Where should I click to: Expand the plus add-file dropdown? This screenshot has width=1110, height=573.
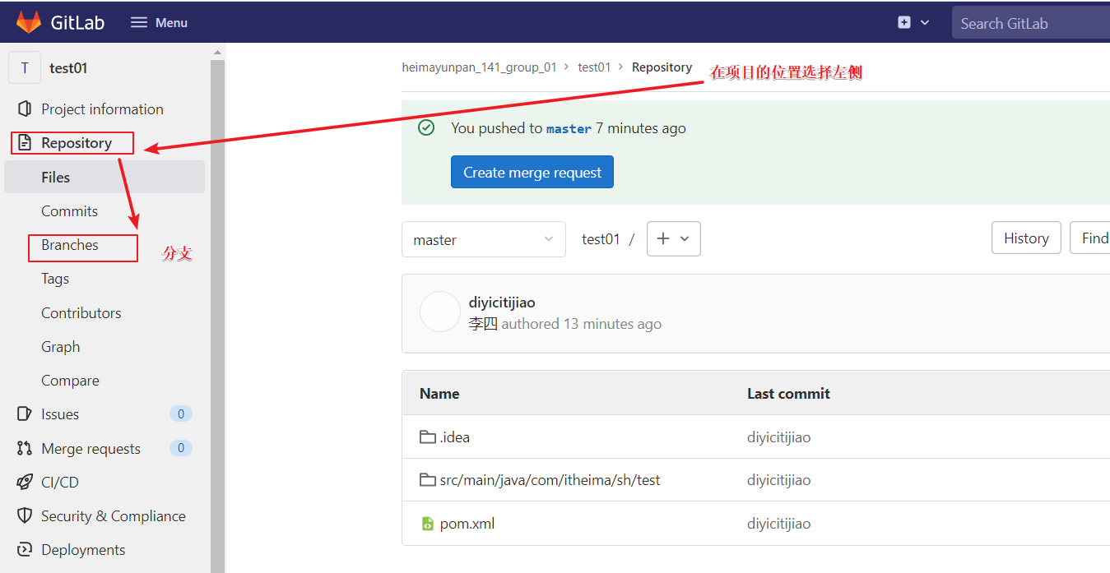coord(673,238)
